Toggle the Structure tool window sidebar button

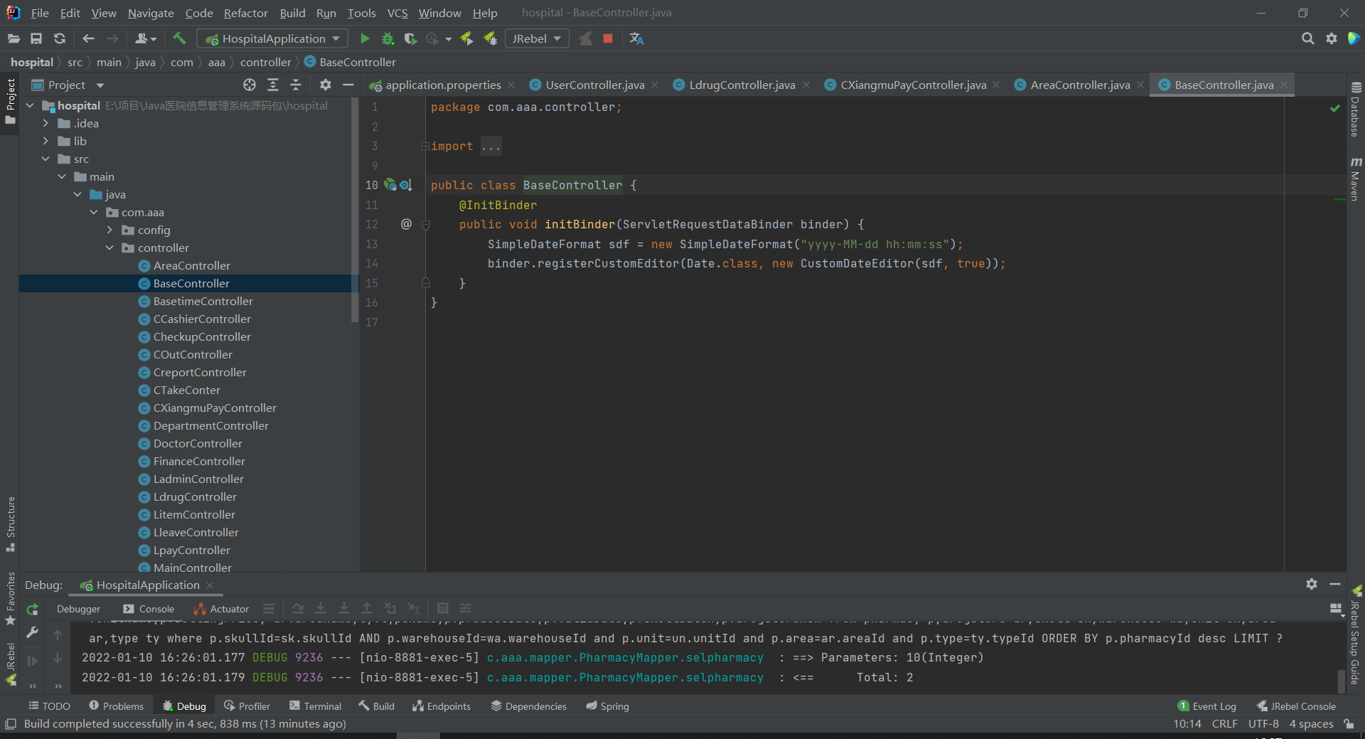tap(10, 523)
